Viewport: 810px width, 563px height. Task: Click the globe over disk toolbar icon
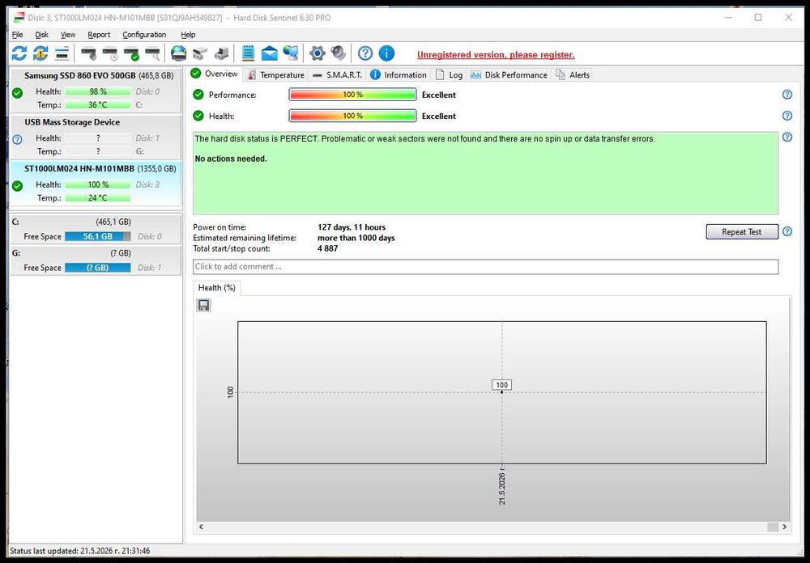(x=179, y=53)
